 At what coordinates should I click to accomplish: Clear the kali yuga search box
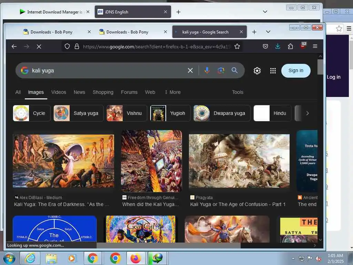(x=190, y=70)
